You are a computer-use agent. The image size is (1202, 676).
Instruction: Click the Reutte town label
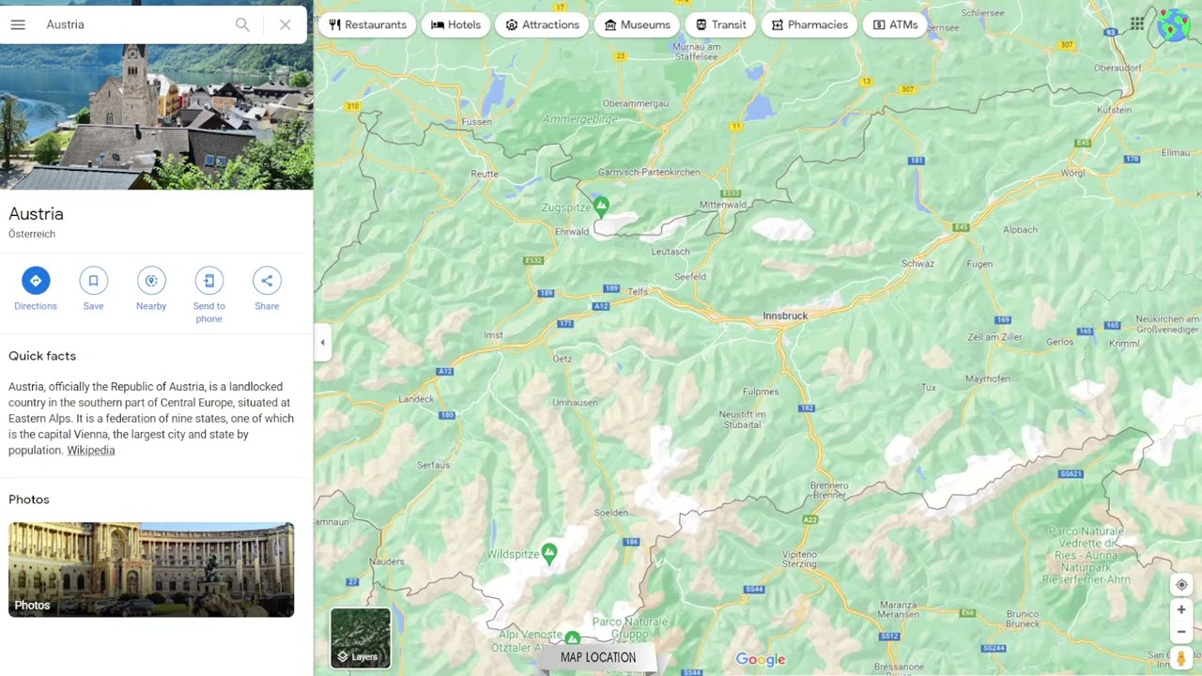485,174
